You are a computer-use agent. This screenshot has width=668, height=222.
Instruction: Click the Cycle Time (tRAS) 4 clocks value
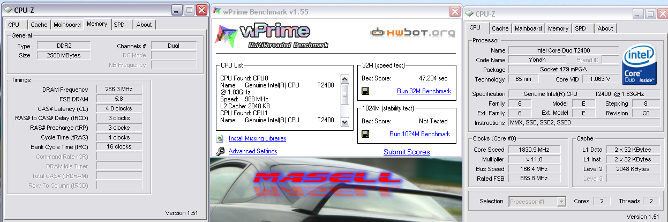[x=119, y=137]
